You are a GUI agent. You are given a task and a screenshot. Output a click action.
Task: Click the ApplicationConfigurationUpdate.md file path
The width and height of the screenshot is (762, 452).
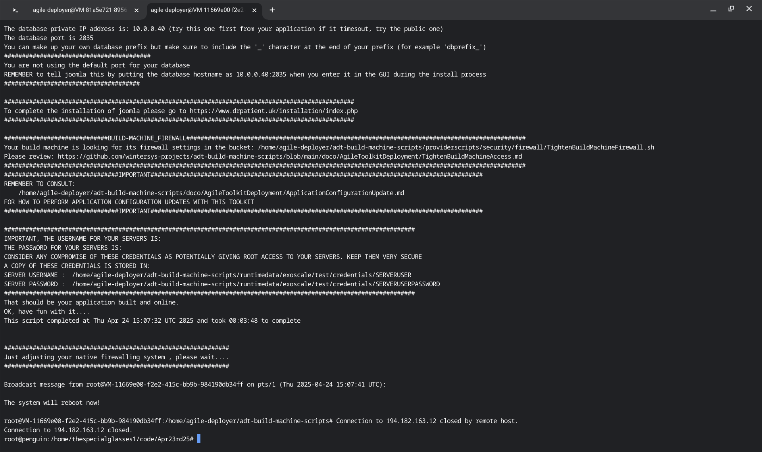point(211,193)
